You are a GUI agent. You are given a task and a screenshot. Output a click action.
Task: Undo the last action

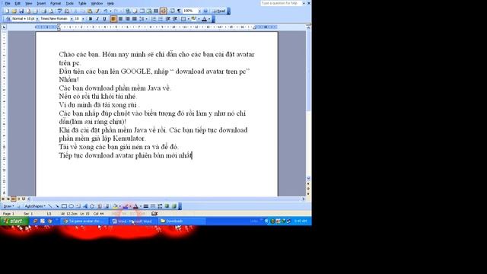point(105,11)
